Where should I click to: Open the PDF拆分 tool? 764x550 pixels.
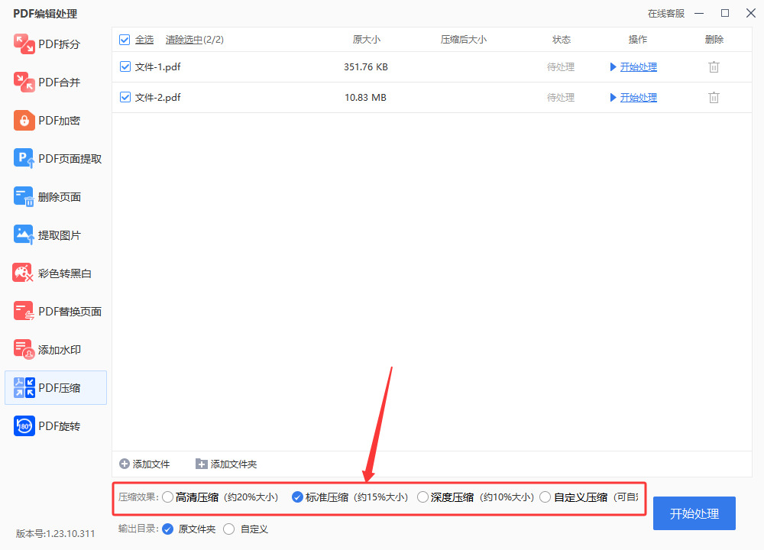pyautogui.click(x=56, y=44)
